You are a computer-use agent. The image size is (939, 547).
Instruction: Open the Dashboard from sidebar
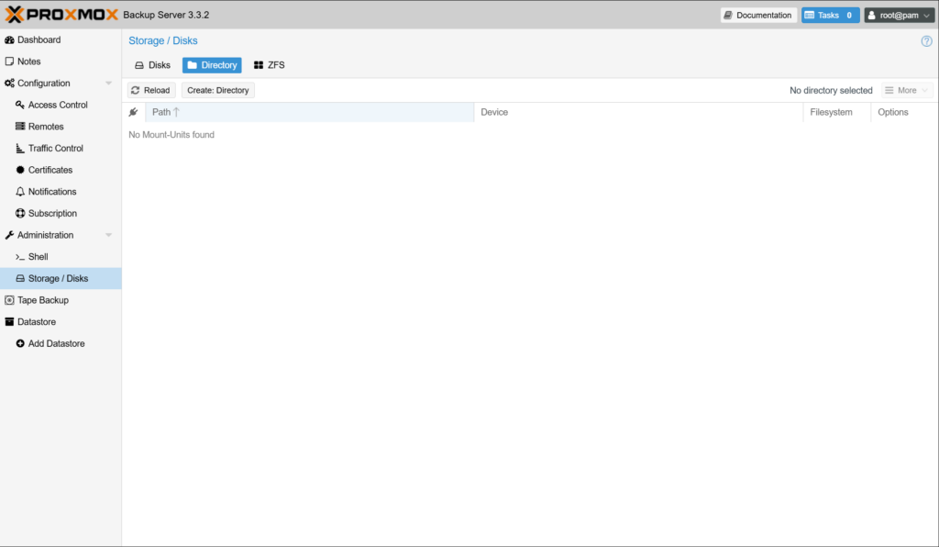coord(39,40)
